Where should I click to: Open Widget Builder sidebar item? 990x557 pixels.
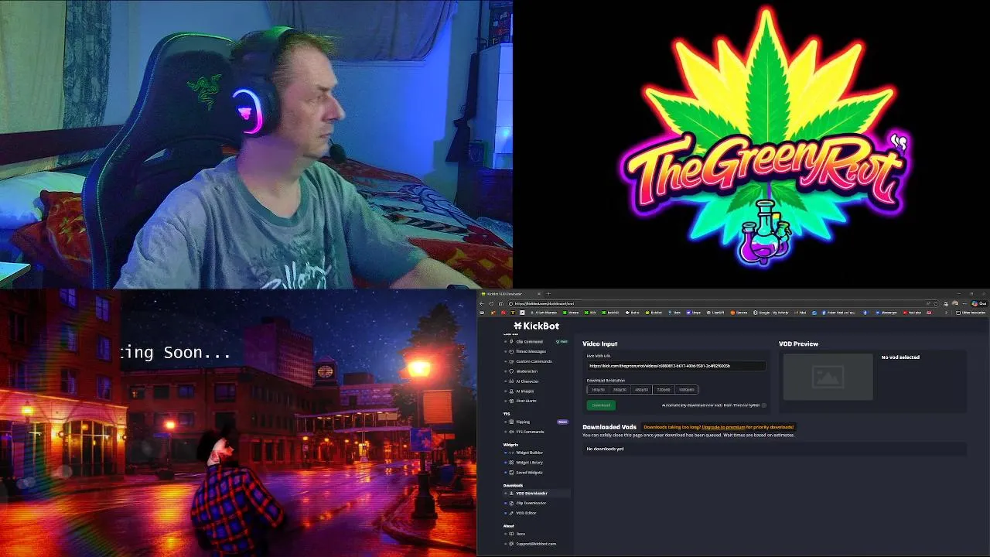pos(529,453)
